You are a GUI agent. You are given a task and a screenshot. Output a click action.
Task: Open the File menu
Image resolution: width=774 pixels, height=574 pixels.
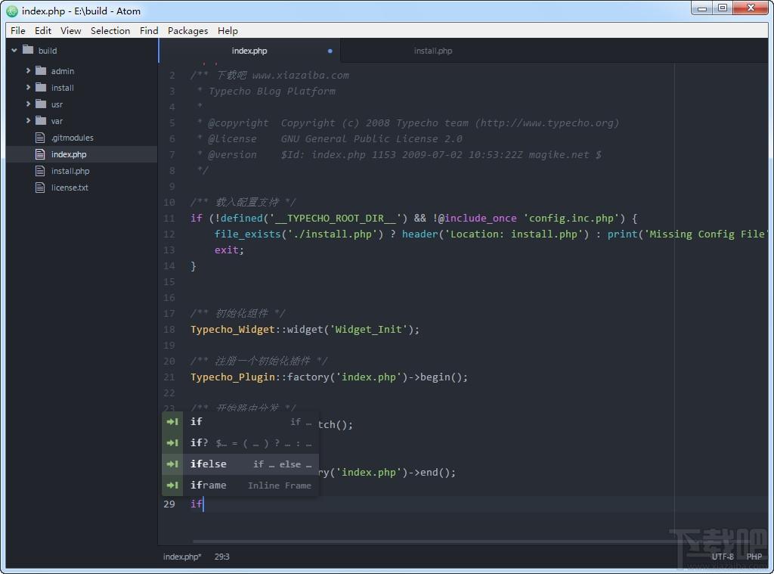[18, 30]
